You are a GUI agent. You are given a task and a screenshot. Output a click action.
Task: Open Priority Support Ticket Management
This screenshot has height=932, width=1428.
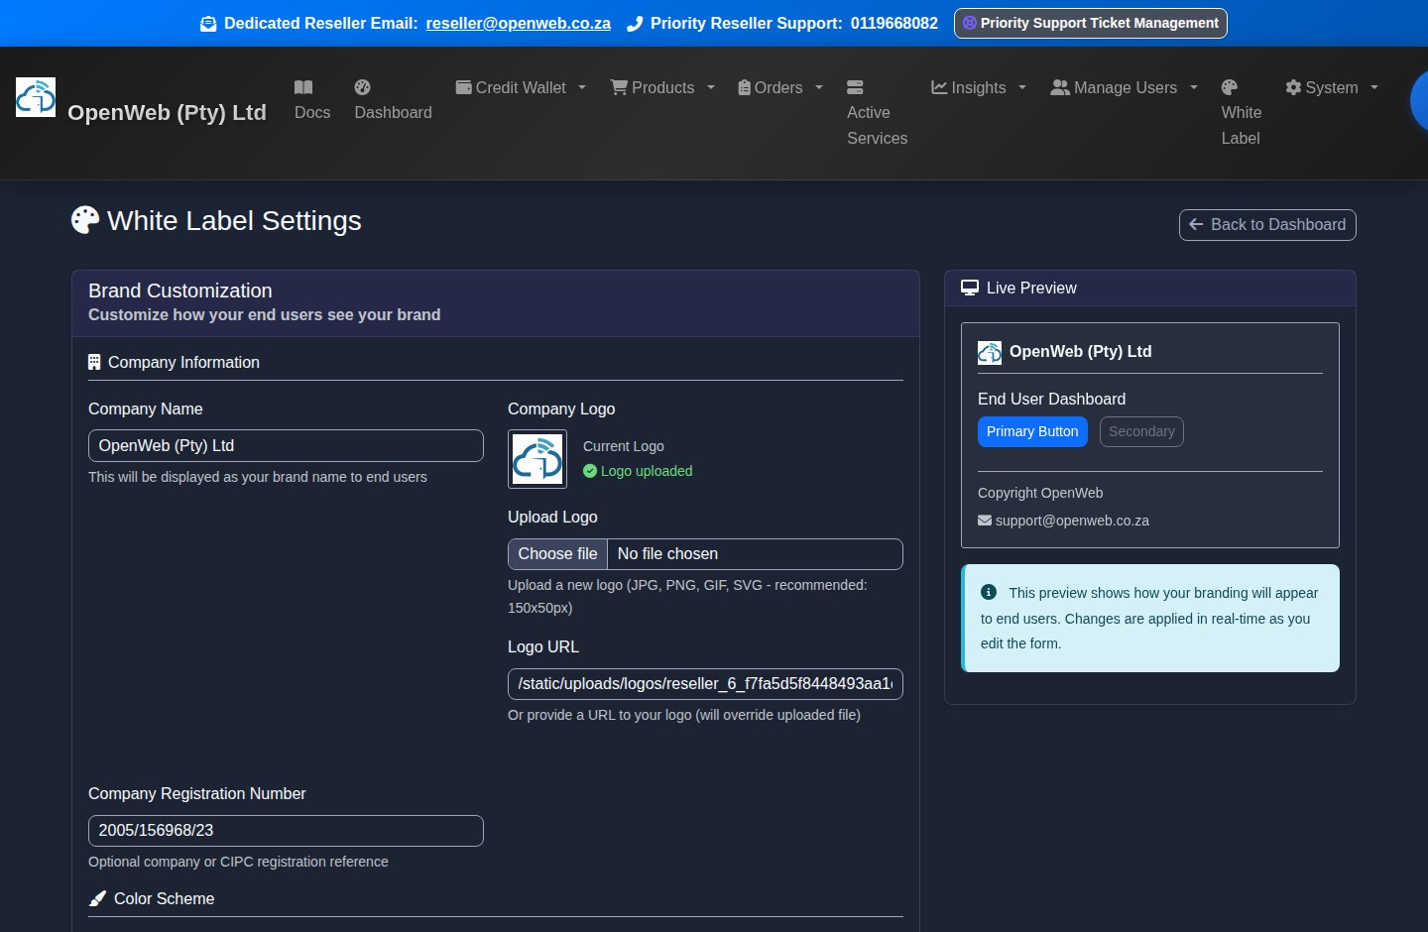pos(1091,23)
